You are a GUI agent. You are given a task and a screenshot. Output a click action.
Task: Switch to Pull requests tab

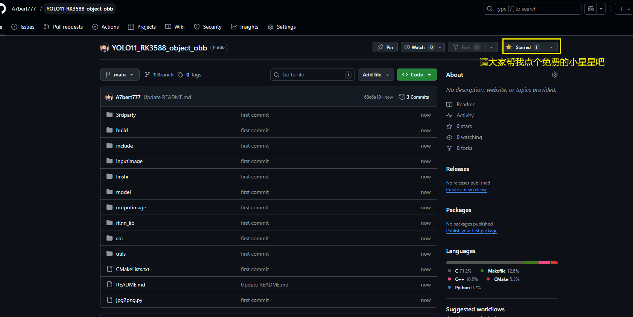63,27
